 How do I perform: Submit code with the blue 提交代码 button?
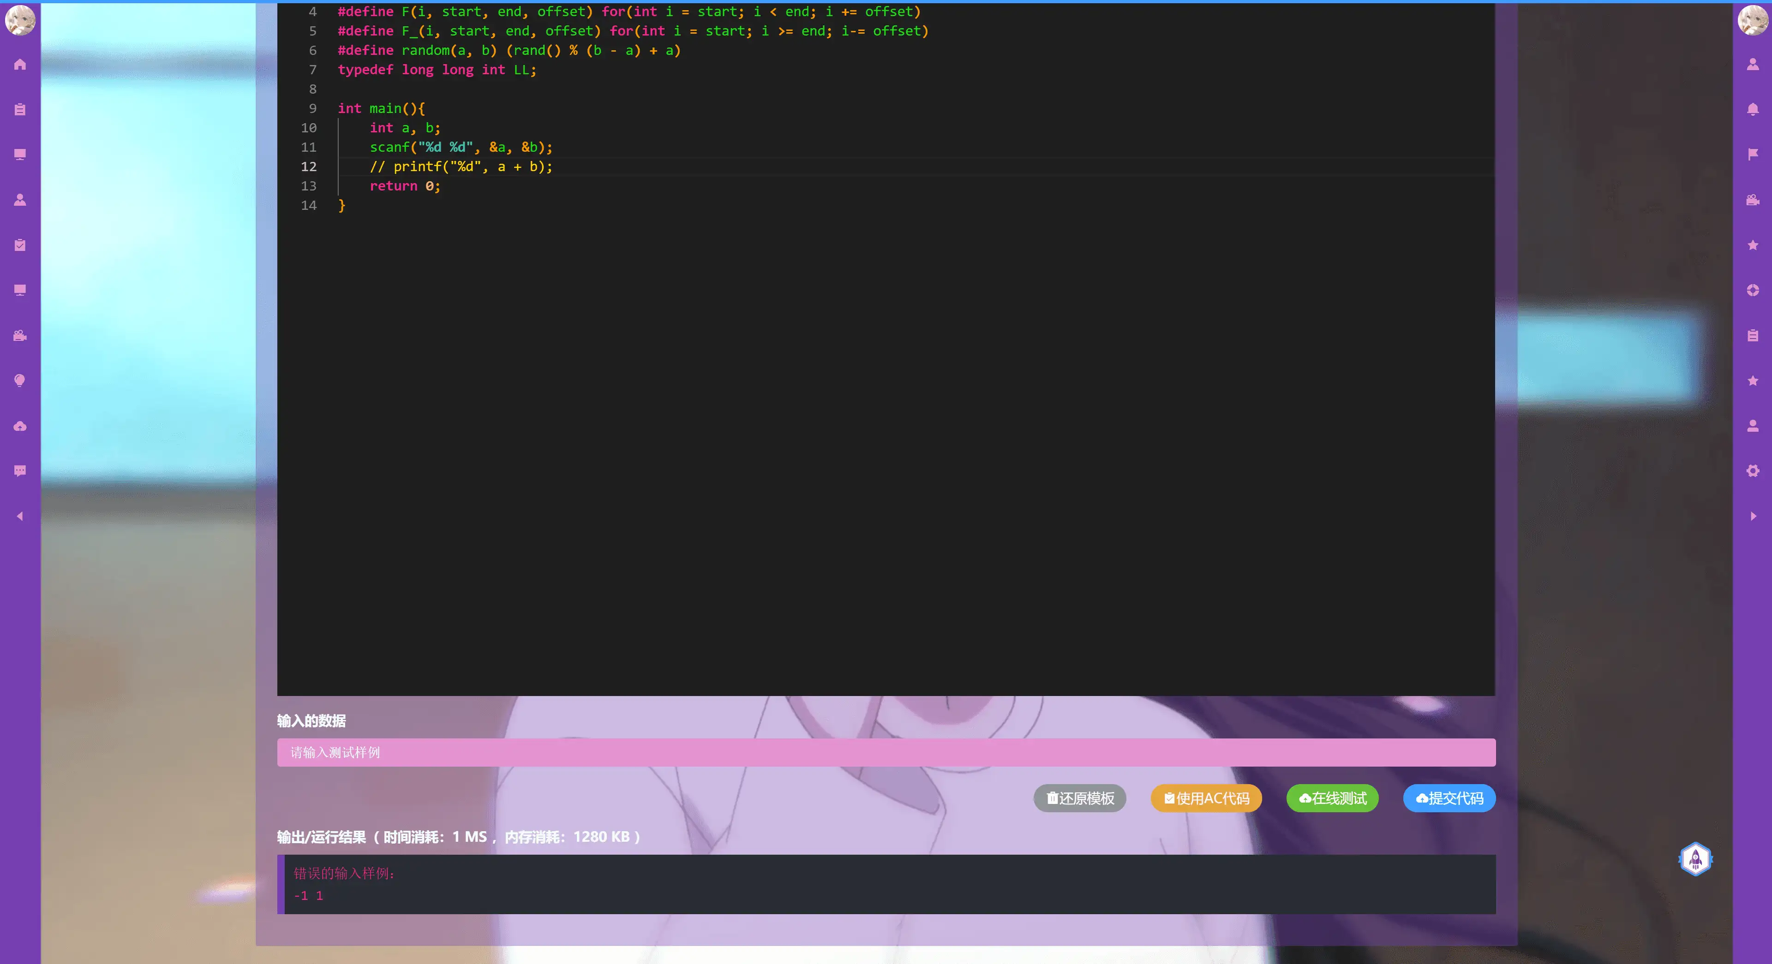[1449, 798]
